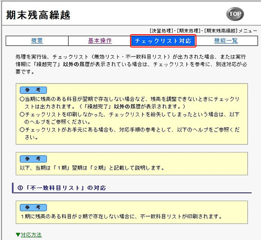
Task: Click the intro paragraph starting 処理を実行後
Action: (x=131, y=64)
